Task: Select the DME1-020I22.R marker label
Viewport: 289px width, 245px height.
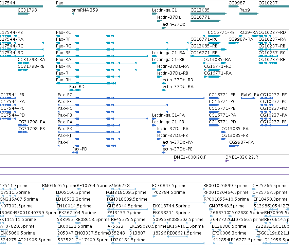Action: pos(242,157)
